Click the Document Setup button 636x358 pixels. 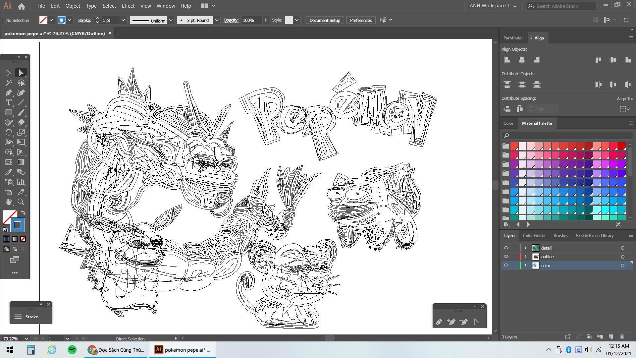pos(325,20)
